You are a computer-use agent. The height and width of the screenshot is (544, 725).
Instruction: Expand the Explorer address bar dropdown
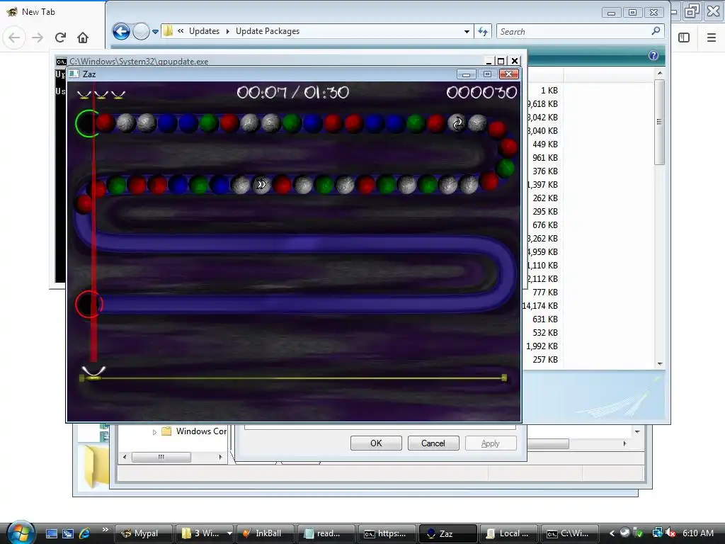click(467, 31)
